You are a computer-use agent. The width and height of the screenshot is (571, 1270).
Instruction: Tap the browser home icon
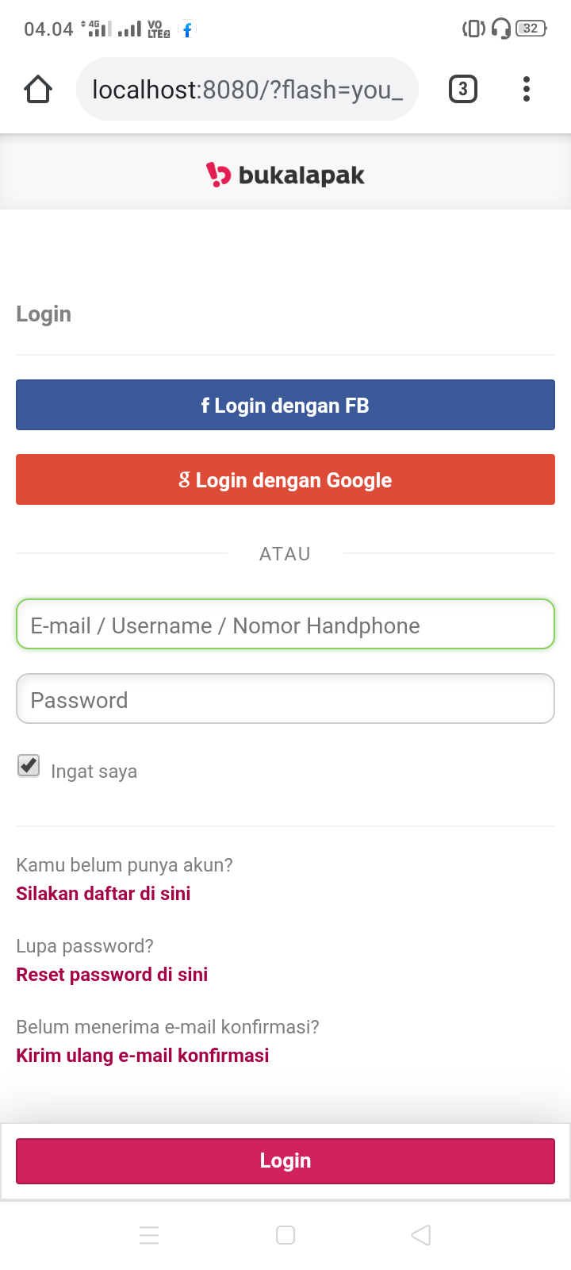tap(38, 90)
